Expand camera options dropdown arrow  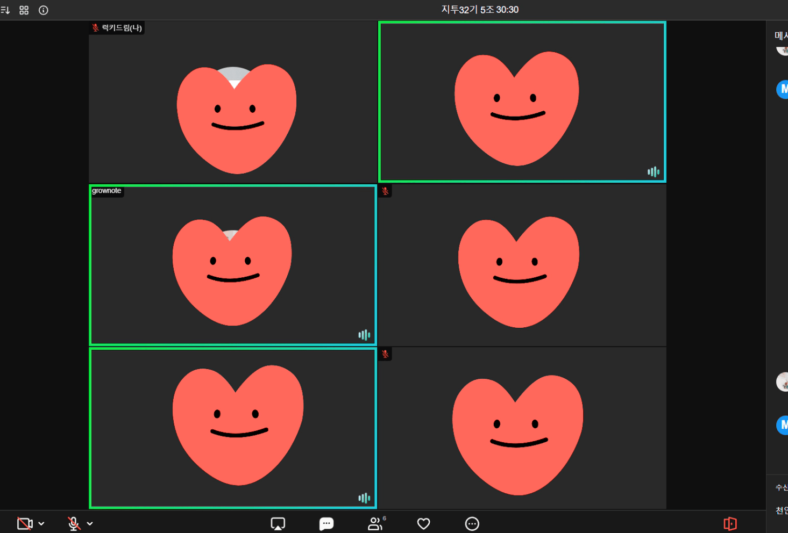[x=41, y=523]
